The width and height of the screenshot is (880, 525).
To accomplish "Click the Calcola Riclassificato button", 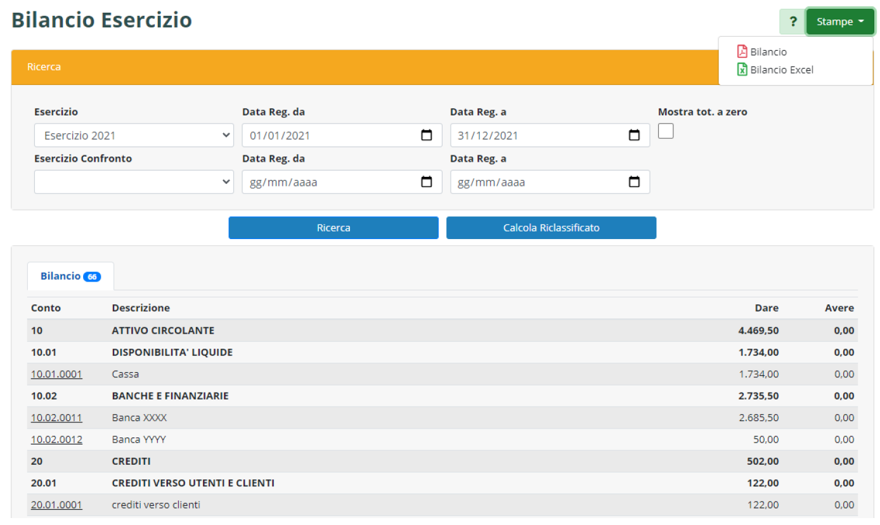I will [x=551, y=228].
